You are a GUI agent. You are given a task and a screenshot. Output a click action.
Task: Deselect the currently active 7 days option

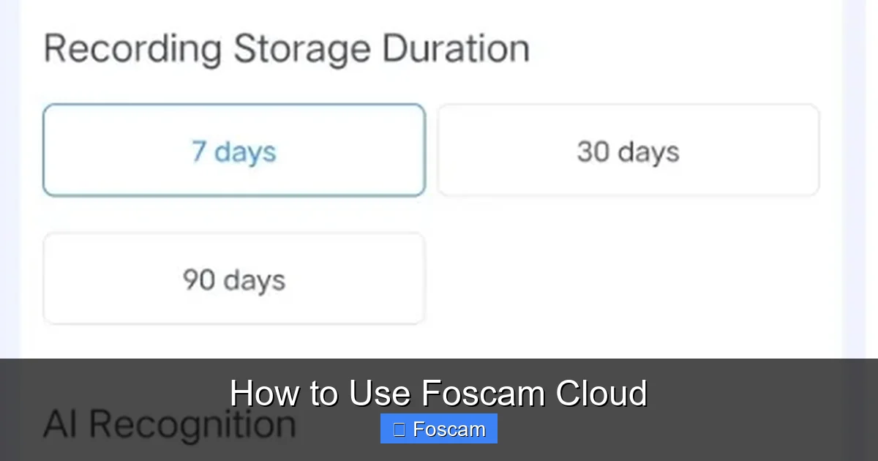point(233,150)
